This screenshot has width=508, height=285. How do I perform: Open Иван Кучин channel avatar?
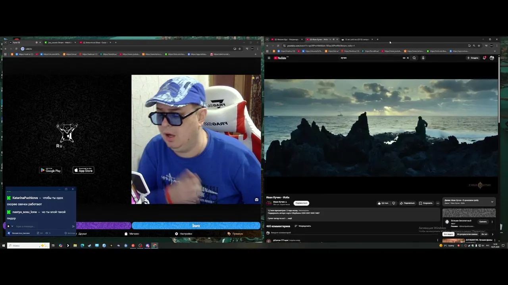pyautogui.click(x=269, y=203)
